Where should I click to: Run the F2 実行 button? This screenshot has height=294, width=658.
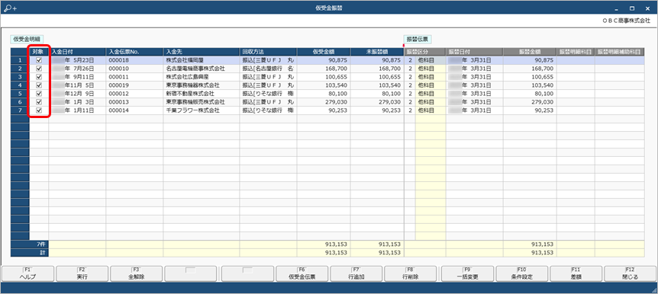point(82,274)
